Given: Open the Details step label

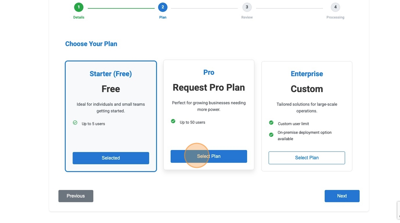Looking at the screenshot, I should [x=79, y=17].
